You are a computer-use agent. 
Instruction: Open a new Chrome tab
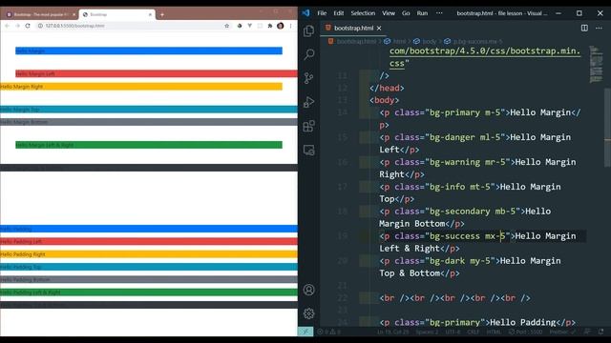point(162,15)
